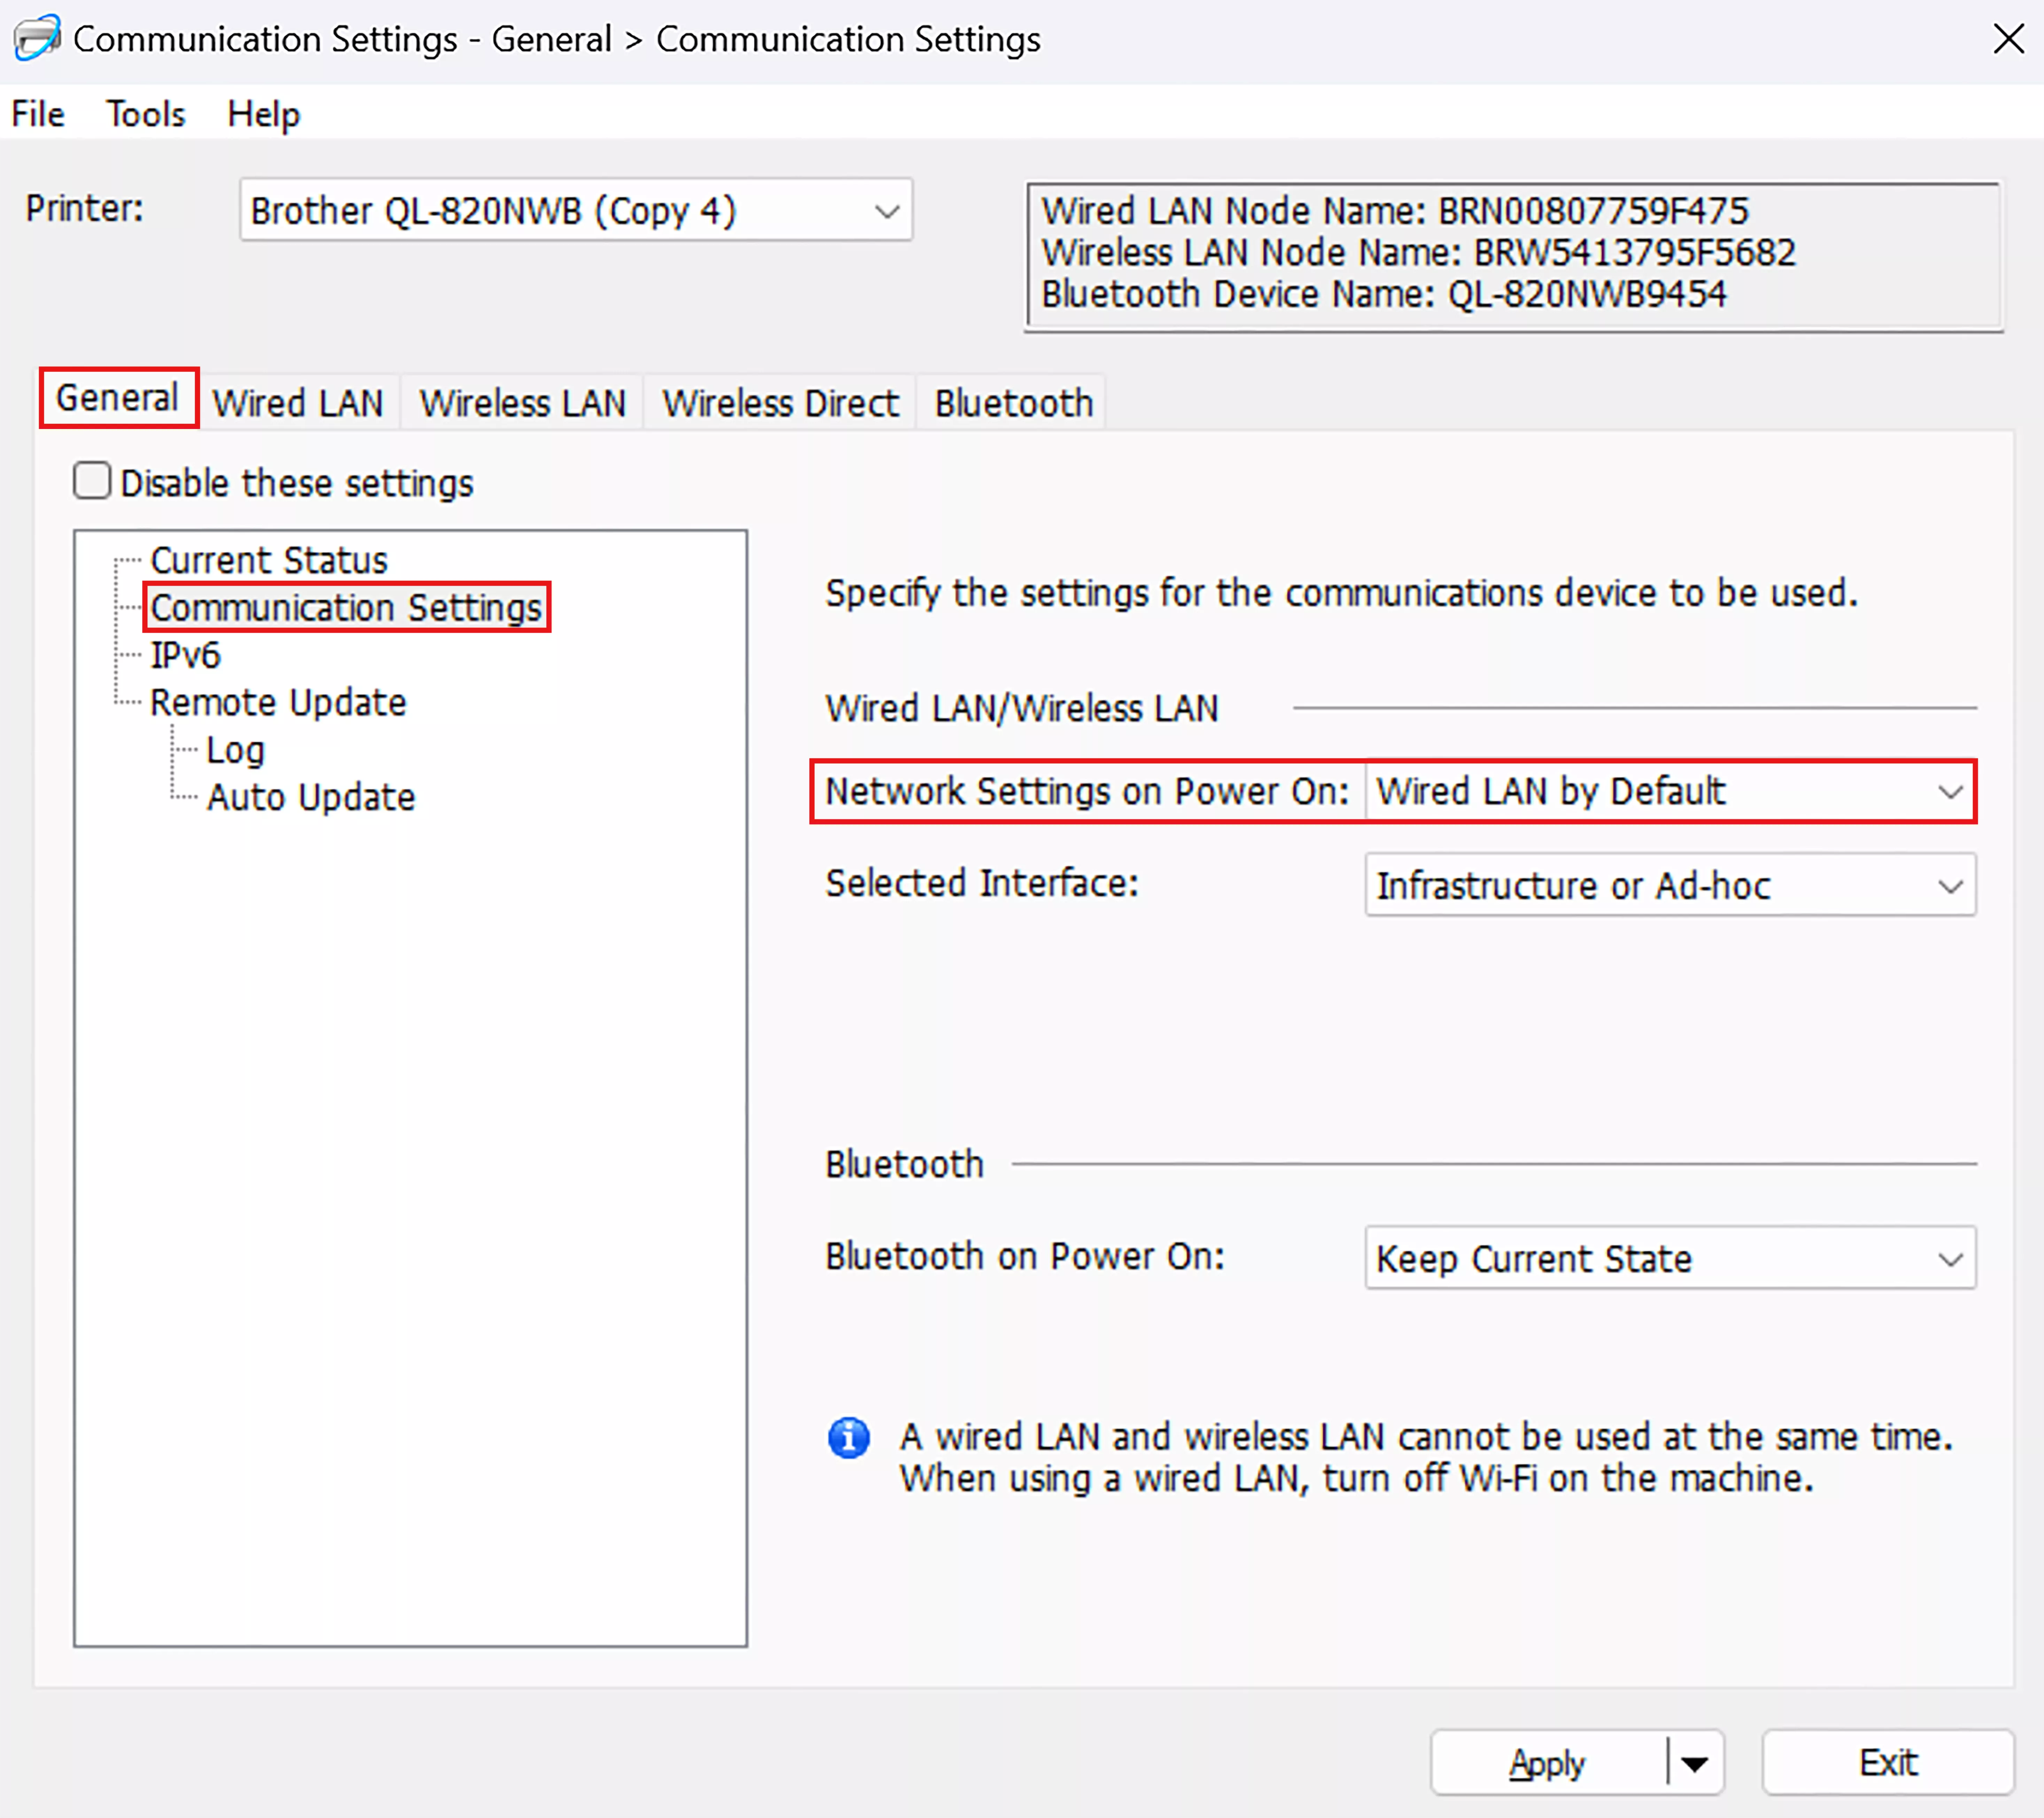This screenshot has height=1818, width=2044.
Task: Close the Communication Settings window
Action: pyautogui.click(x=2007, y=39)
